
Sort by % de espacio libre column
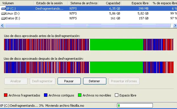coord(164,3)
